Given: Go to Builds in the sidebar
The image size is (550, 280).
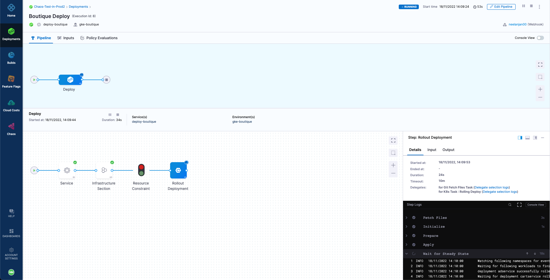Looking at the screenshot, I should (x=11, y=58).
